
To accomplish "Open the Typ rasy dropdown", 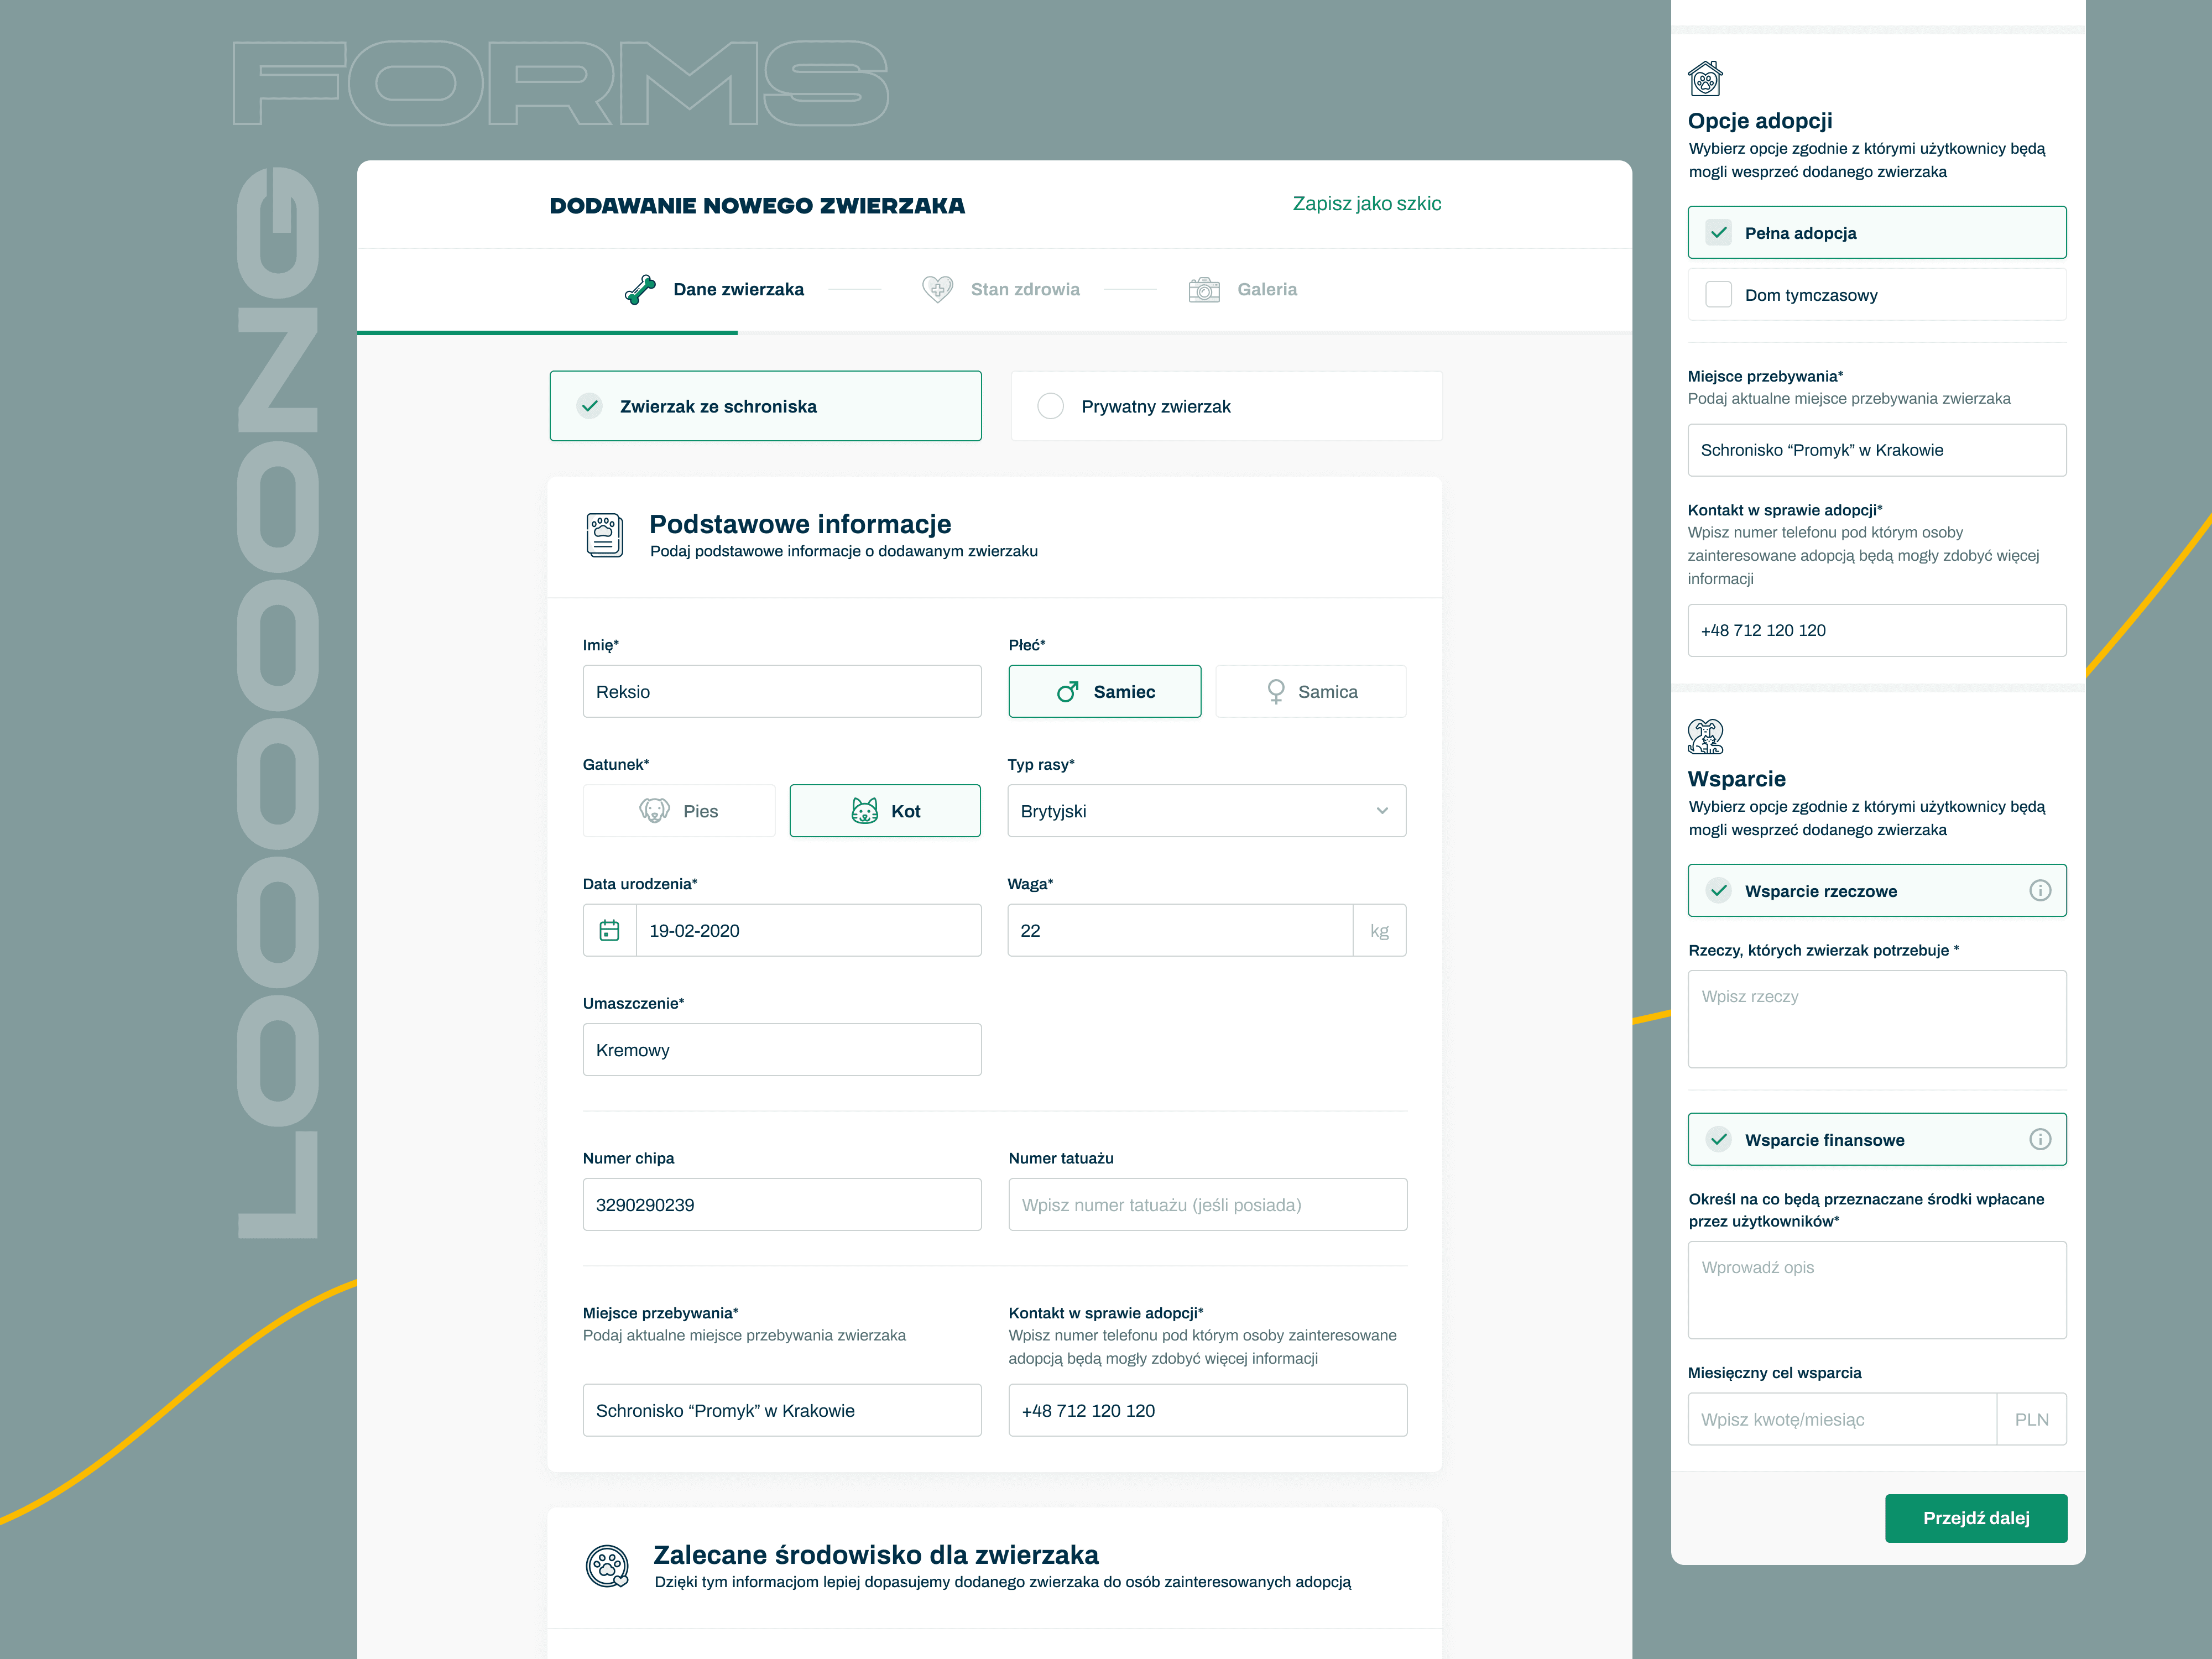I will coord(1206,811).
